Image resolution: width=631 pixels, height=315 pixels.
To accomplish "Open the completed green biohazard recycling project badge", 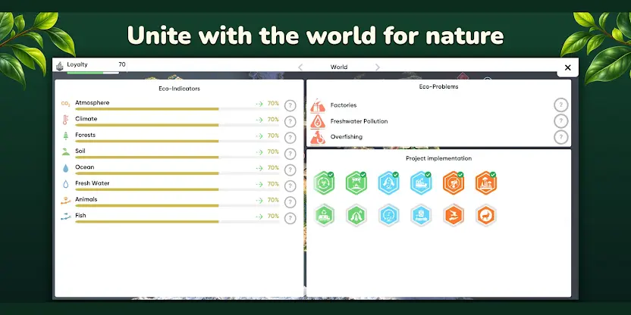I will (x=324, y=182).
